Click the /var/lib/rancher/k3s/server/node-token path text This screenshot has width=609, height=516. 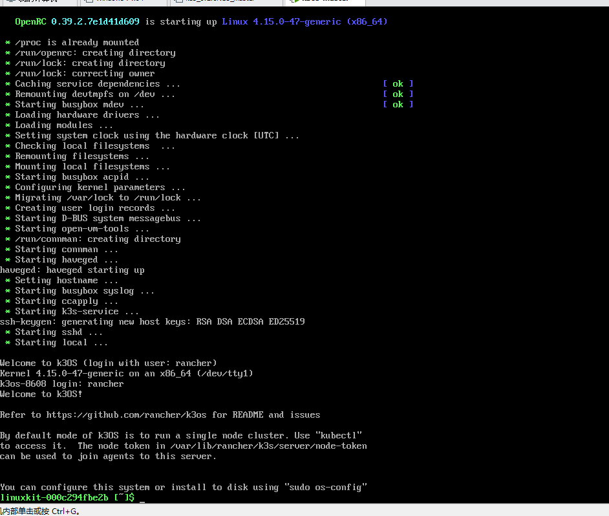[x=268, y=446]
